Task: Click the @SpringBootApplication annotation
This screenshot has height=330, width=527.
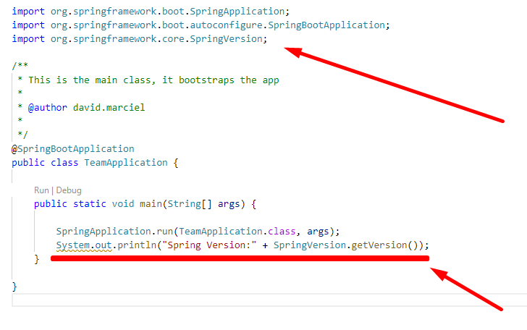Action: coord(72,148)
